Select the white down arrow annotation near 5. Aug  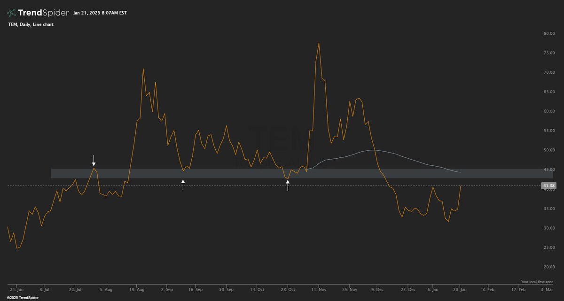(x=94, y=160)
